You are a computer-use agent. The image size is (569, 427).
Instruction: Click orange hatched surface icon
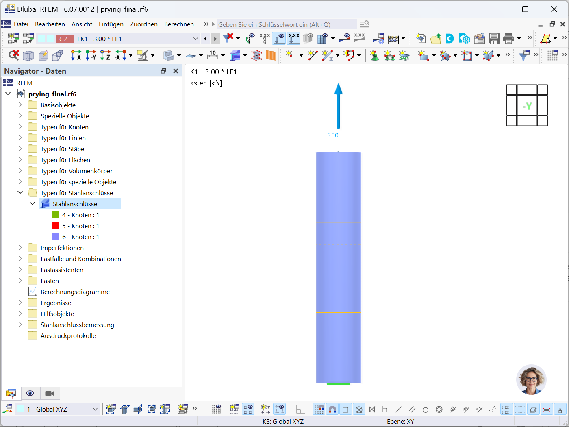271,55
